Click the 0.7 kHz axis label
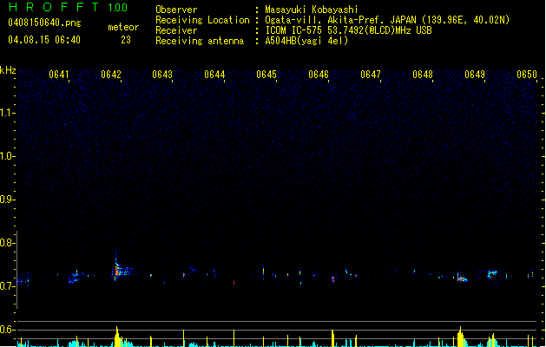 [x=7, y=286]
